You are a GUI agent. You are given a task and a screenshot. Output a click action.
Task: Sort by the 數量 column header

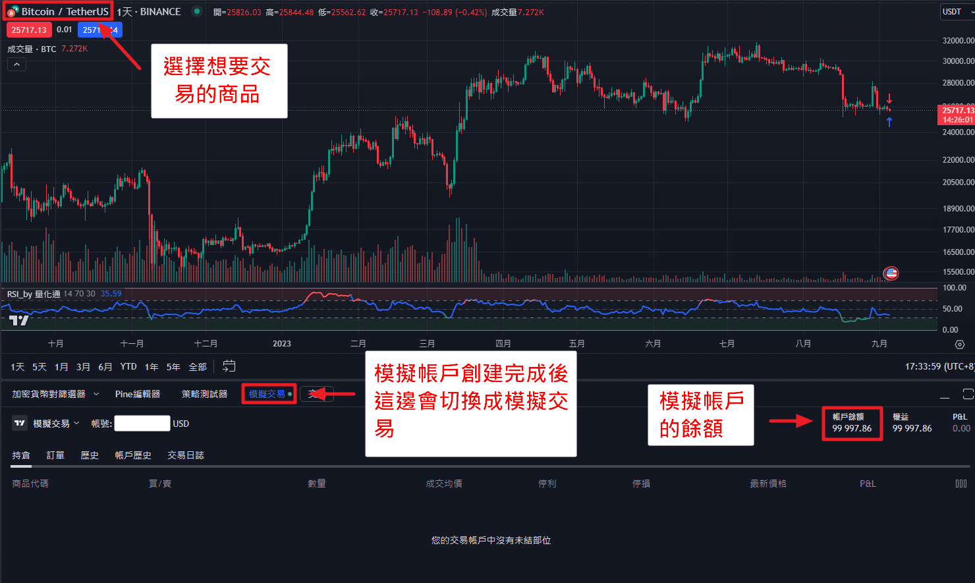point(317,484)
